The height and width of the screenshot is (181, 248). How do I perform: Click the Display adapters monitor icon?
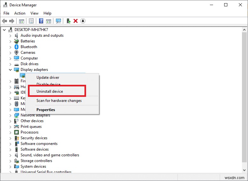pyautogui.click(x=17, y=70)
